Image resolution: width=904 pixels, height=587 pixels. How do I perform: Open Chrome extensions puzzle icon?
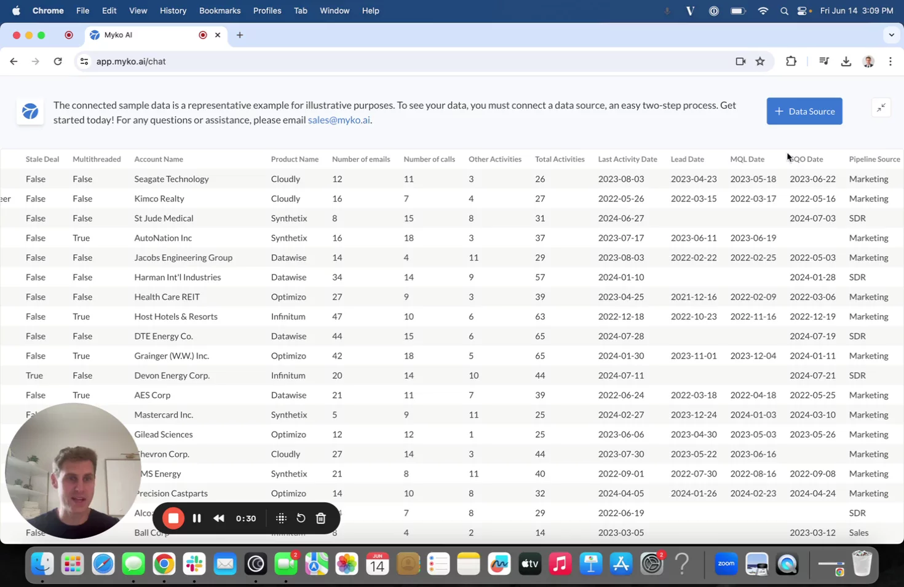791,61
